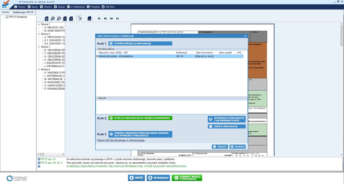Click the Deklaracja column header
The width and height of the screenshot is (344, 184).
[184, 53]
